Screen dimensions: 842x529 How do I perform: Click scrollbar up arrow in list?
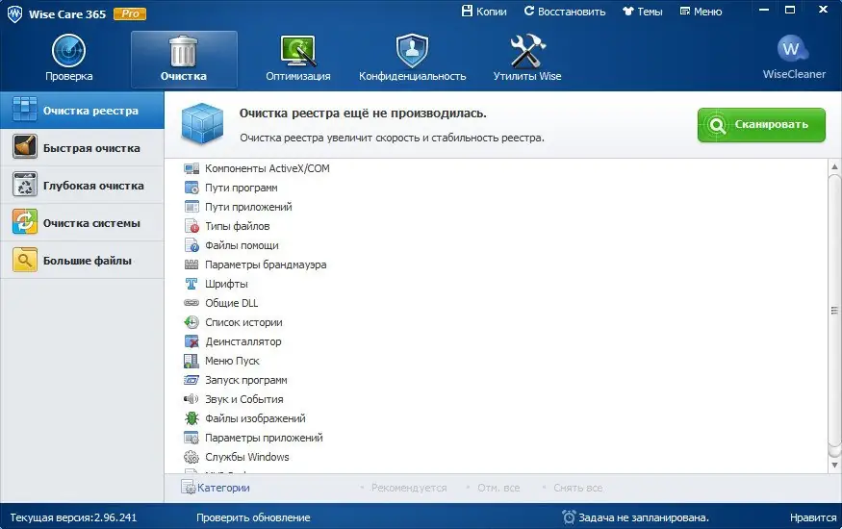[x=834, y=166]
